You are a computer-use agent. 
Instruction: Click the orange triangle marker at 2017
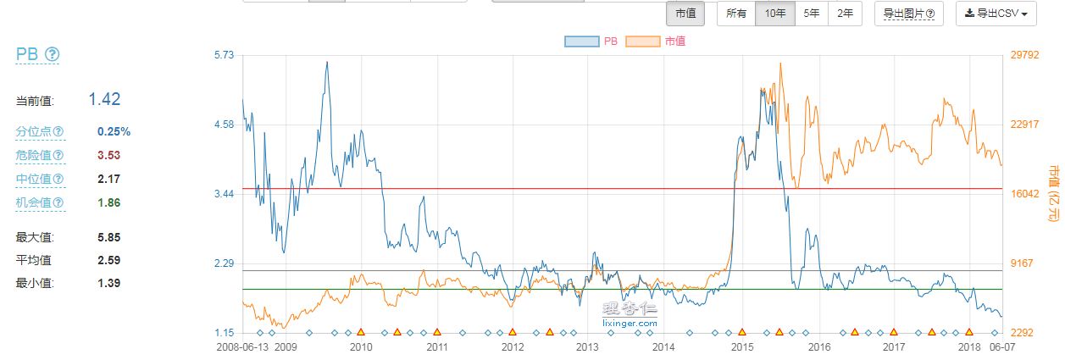(893, 332)
